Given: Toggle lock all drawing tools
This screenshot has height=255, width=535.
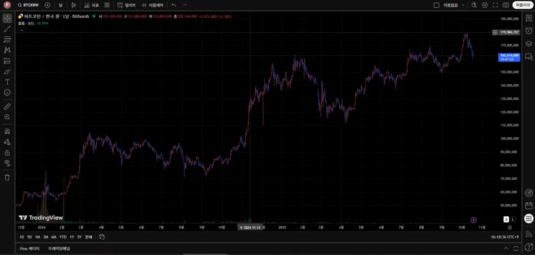Looking at the screenshot, I should pos(7,152).
